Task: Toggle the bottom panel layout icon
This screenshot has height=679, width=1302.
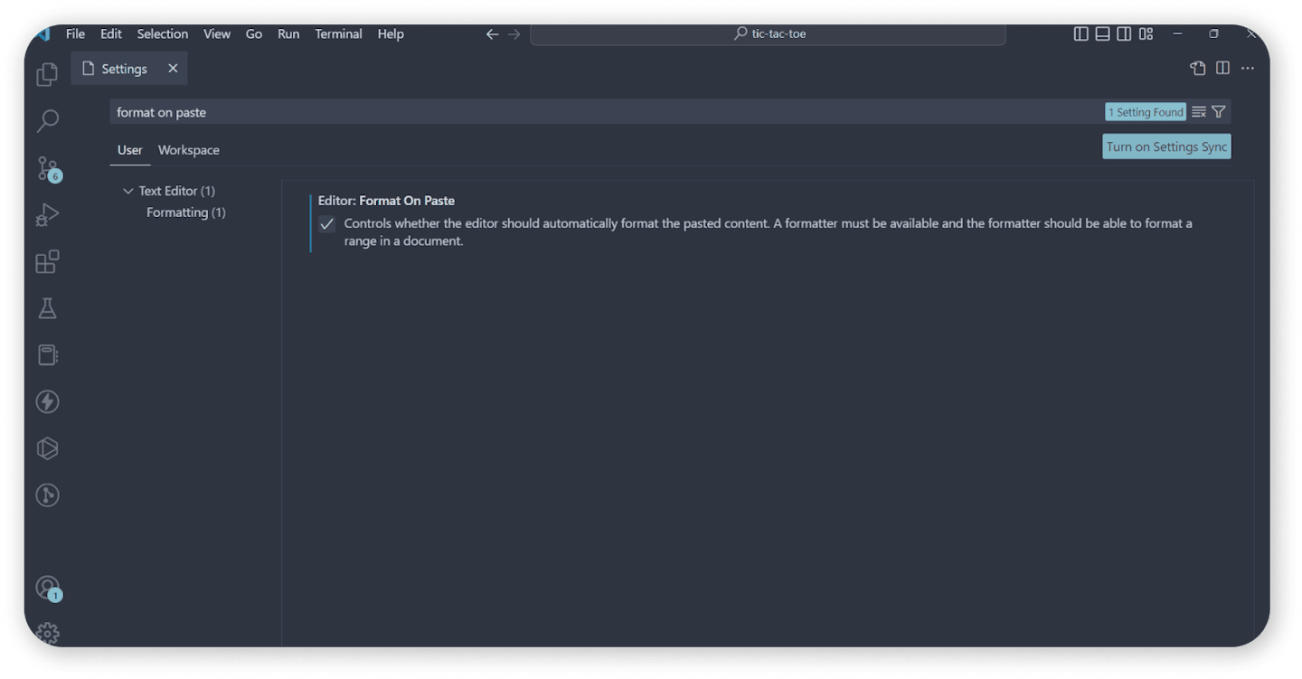Action: 1102,34
